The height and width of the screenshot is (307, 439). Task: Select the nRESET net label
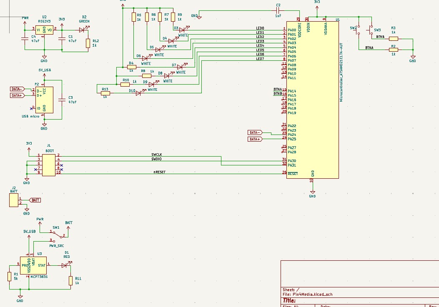[x=159, y=172]
